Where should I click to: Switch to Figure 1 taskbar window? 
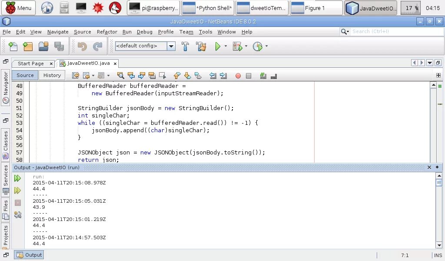click(316, 8)
